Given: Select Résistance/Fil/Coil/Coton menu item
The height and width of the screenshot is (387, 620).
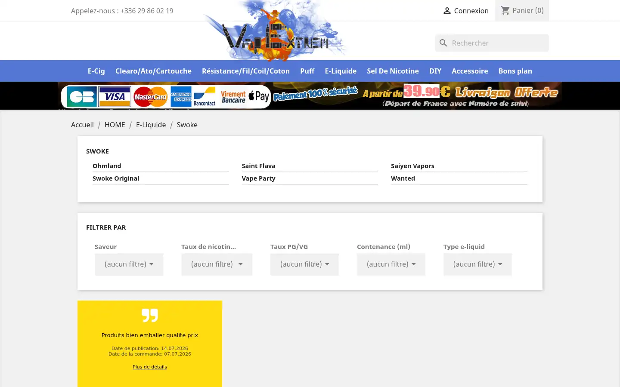Looking at the screenshot, I should pyautogui.click(x=246, y=71).
